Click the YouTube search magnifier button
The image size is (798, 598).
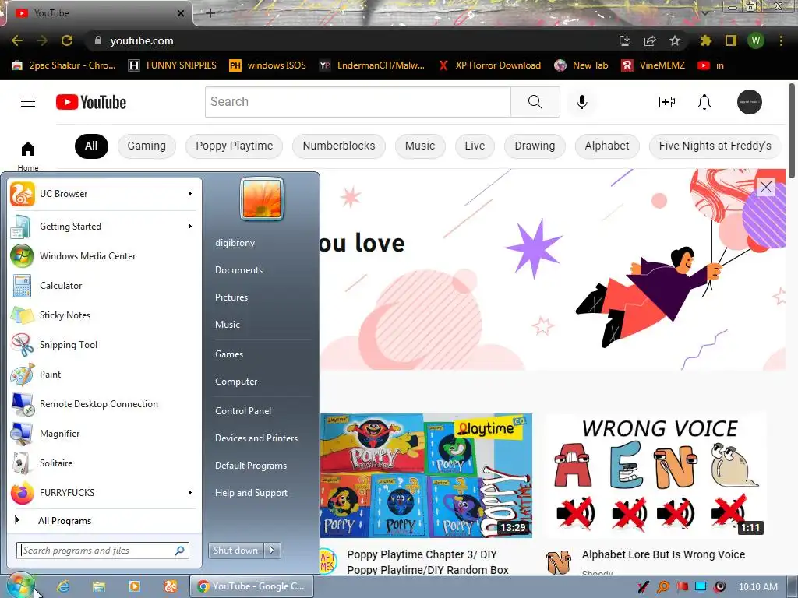(x=535, y=102)
